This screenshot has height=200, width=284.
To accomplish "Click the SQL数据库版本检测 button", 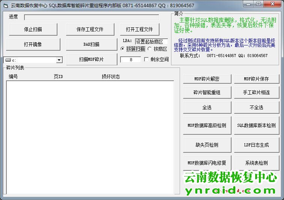I will tap(257, 125).
